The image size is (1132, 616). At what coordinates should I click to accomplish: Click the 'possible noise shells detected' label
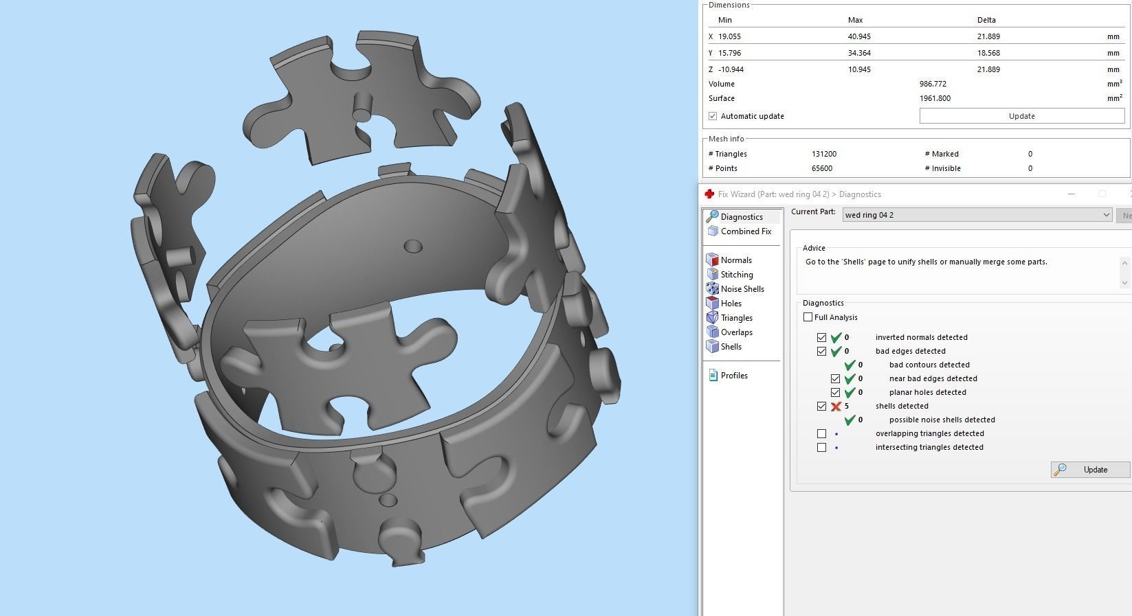942,420
